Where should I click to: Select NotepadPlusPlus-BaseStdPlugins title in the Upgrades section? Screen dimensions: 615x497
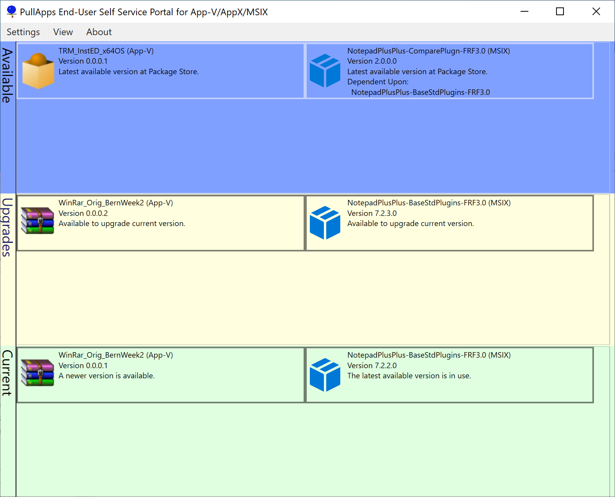pyautogui.click(x=429, y=203)
